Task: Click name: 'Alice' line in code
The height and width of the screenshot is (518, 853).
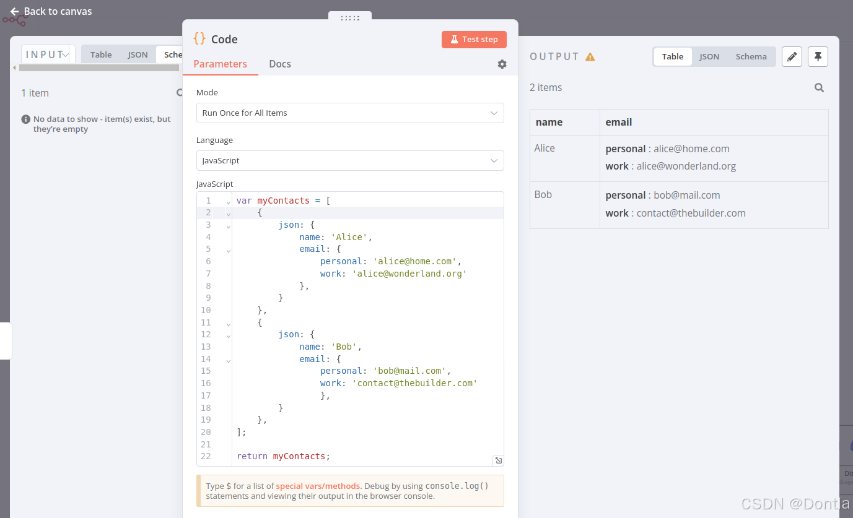Action: [336, 237]
